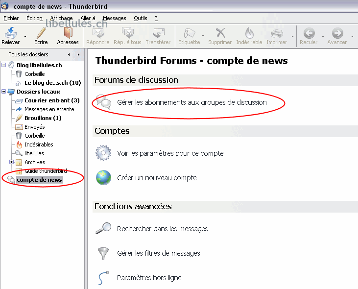This screenshot has width=358, height=289.
Task: Click Gérer les abonnements aux groupes link
Action: coord(192,102)
